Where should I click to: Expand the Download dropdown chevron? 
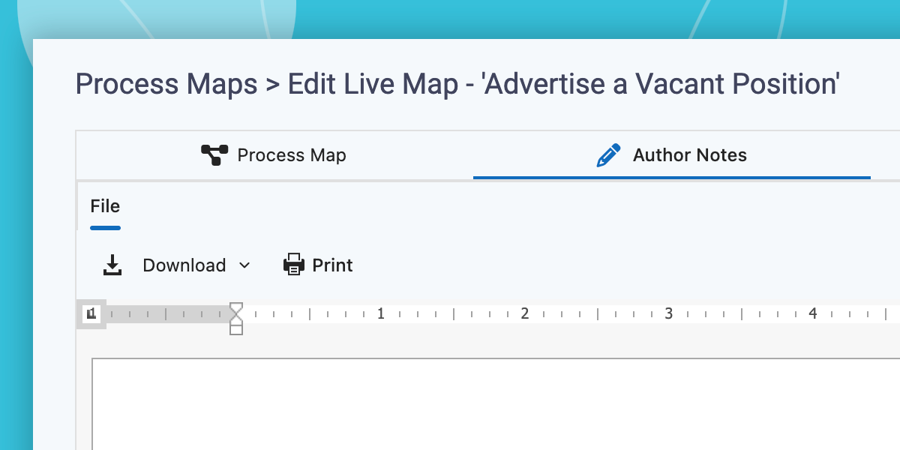pyautogui.click(x=244, y=265)
